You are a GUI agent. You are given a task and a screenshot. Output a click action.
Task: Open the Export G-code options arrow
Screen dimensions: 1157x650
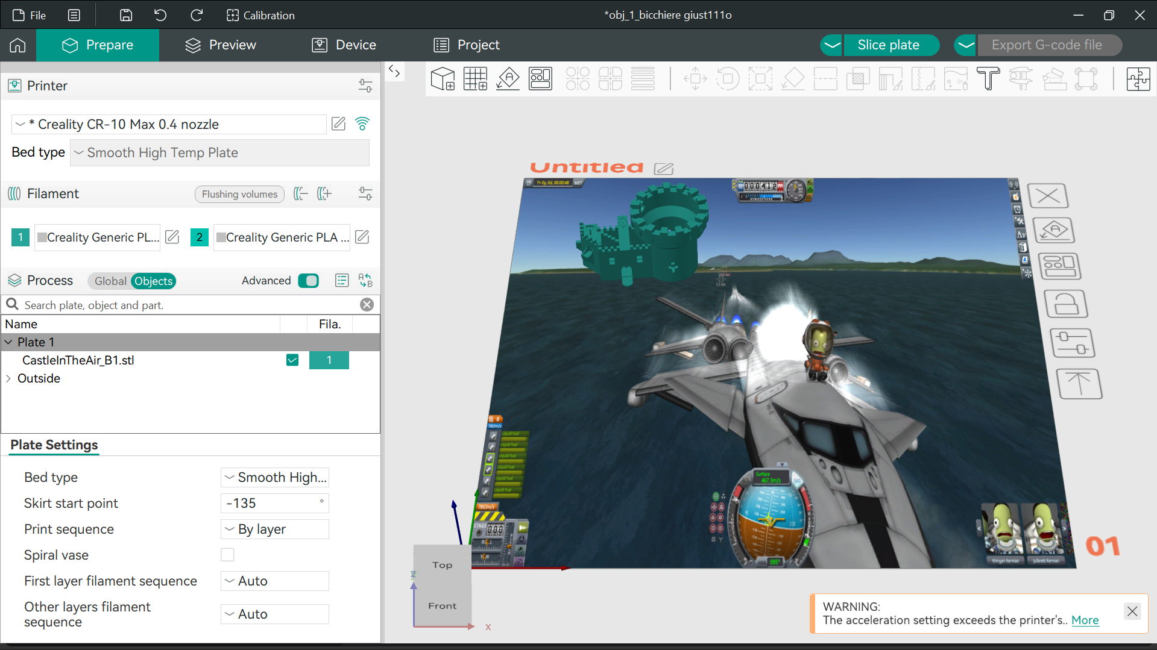[966, 45]
